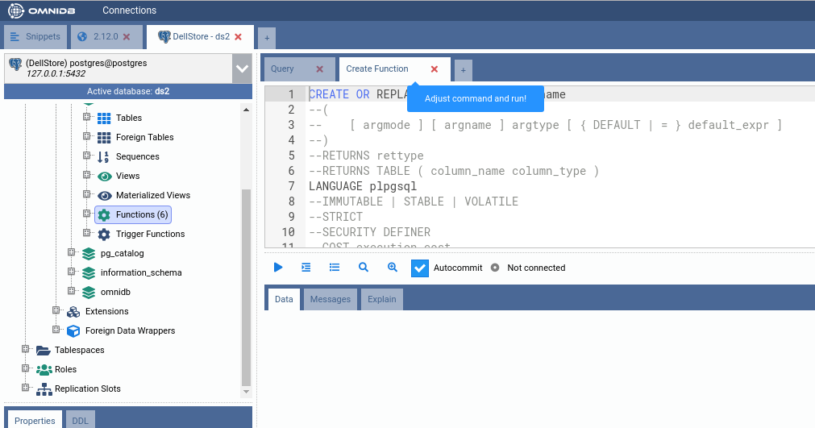The width and height of the screenshot is (815, 428).
Task: Open the Connections menu
Action: [129, 10]
